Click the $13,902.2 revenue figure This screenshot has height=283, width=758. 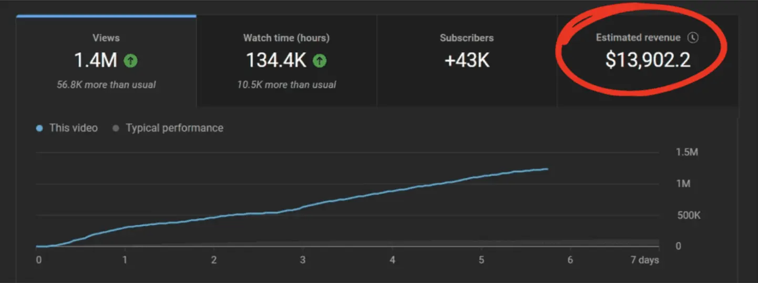pyautogui.click(x=648, y=61)
